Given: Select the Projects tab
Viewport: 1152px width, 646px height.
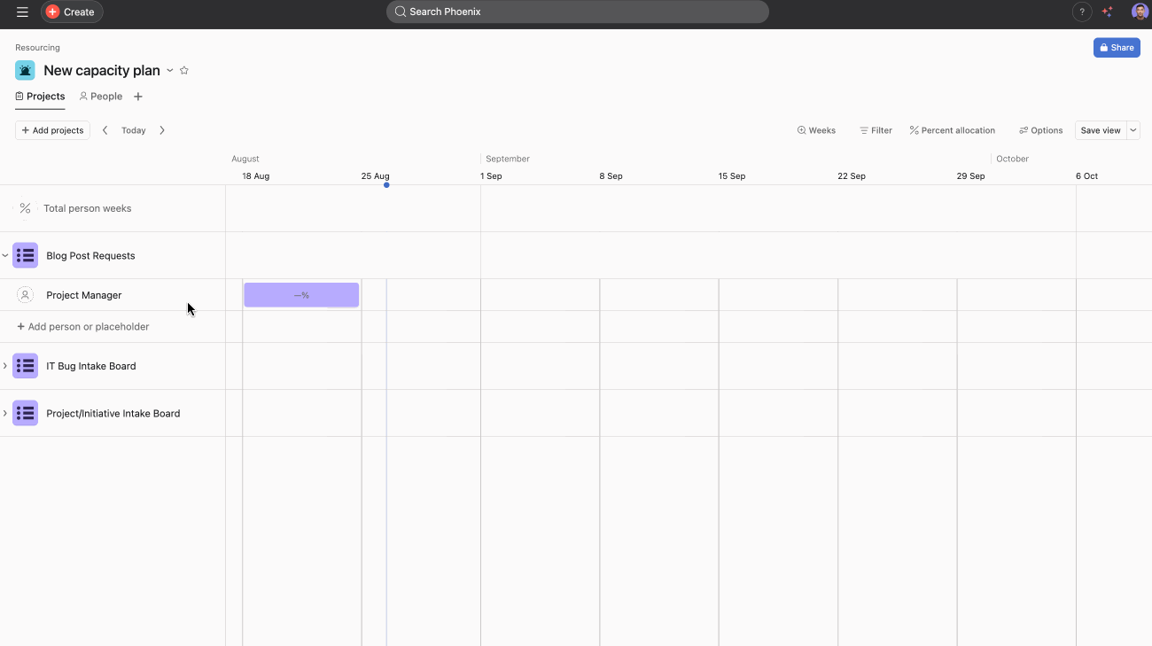Looking at the screenshot, I should [40, 97].
